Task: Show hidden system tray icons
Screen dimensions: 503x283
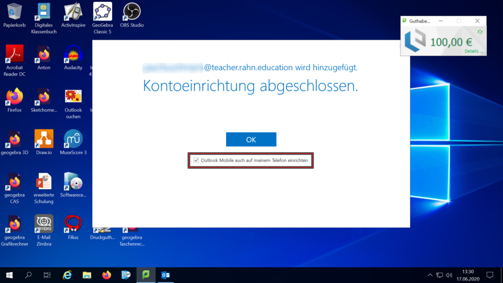Action: click(430, 275)
